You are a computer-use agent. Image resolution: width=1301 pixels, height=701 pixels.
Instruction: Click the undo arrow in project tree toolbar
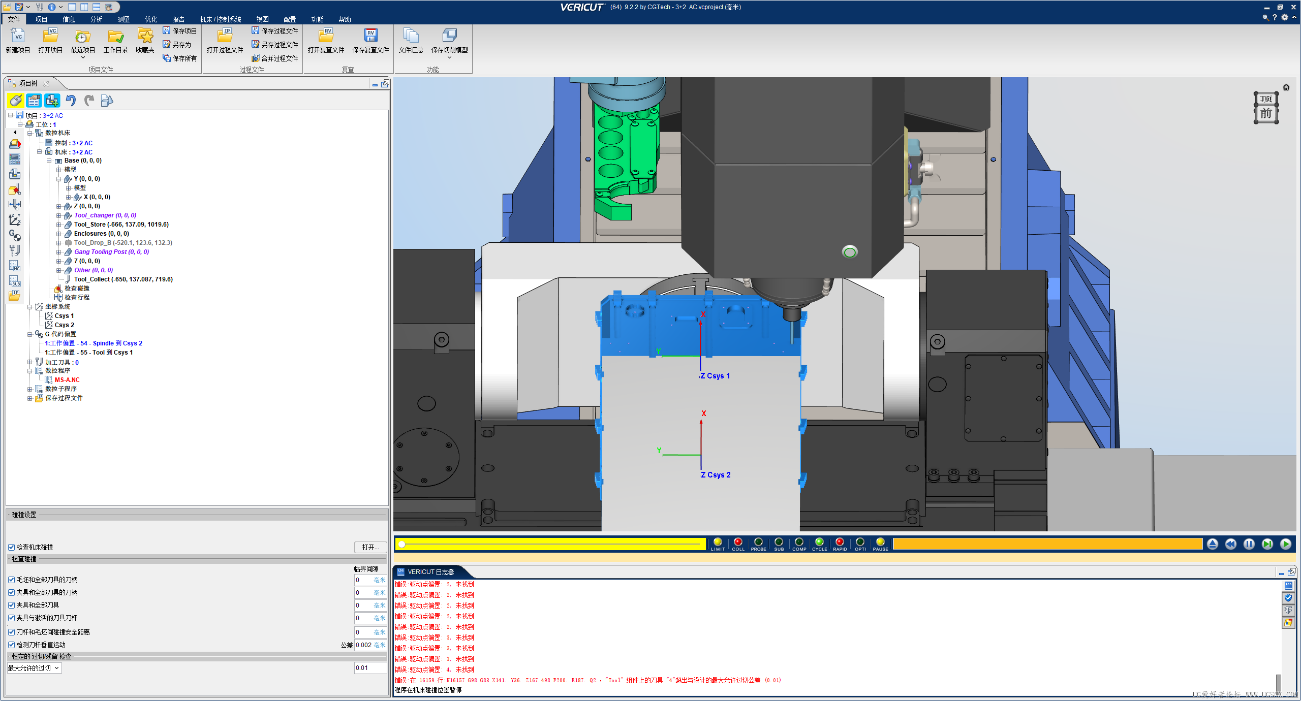point(71,101)
